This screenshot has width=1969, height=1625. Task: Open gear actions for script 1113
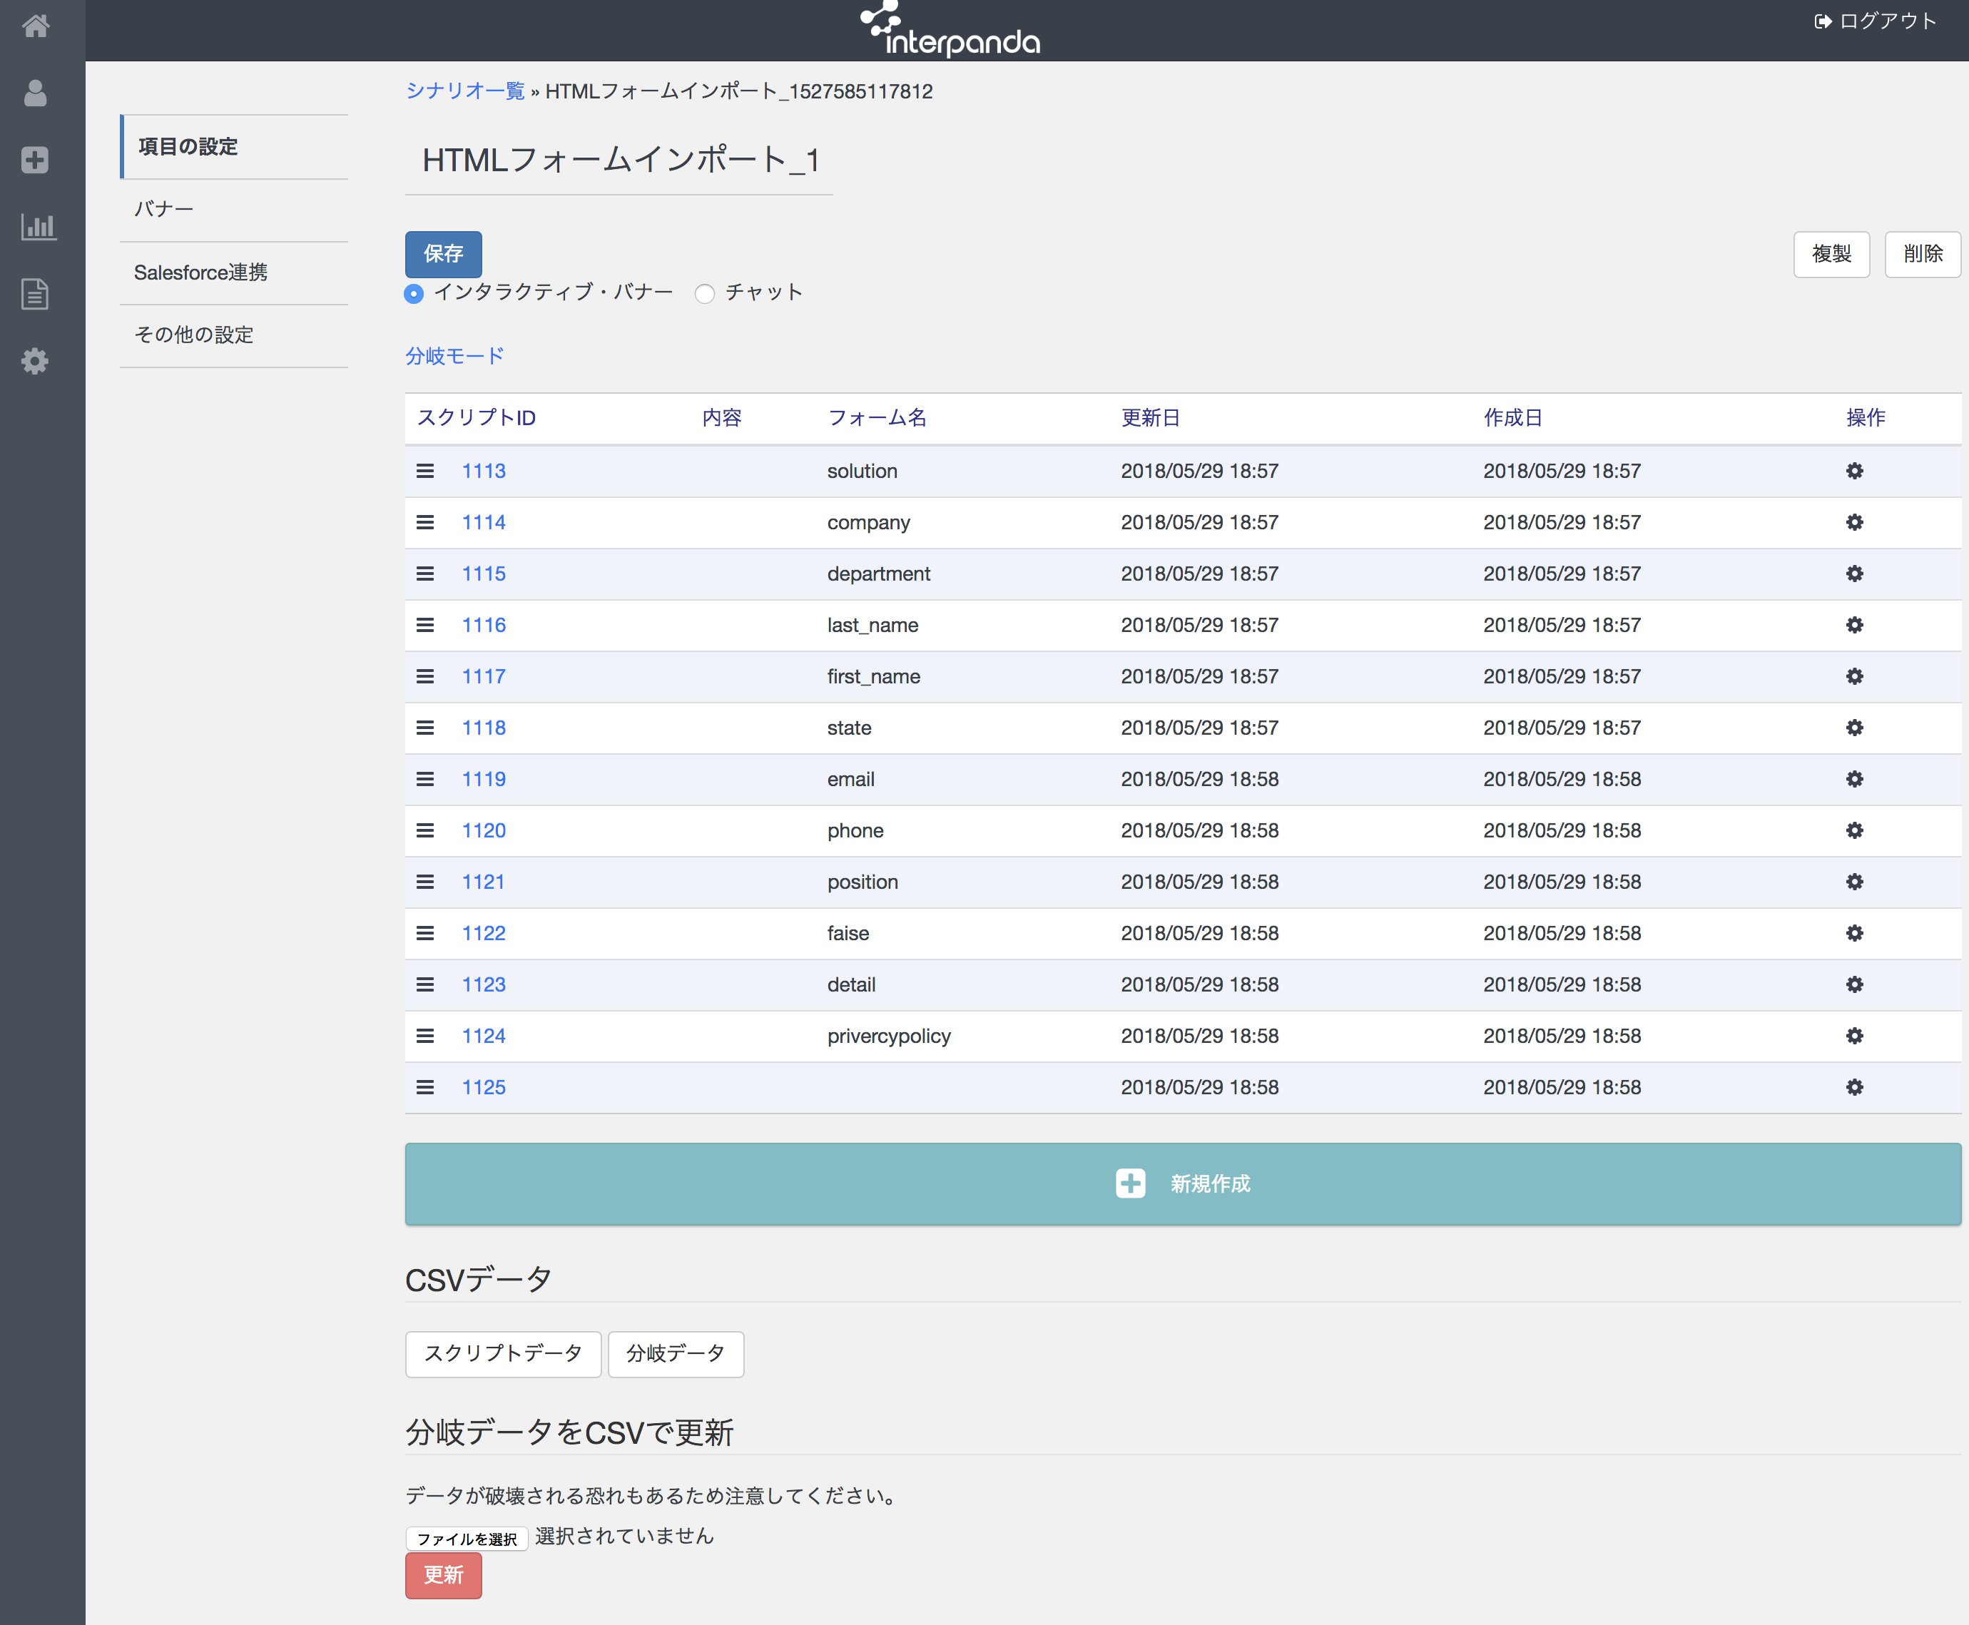click(1855, 471)
